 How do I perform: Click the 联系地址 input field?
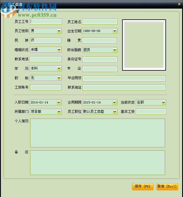(x=124, y=87)
